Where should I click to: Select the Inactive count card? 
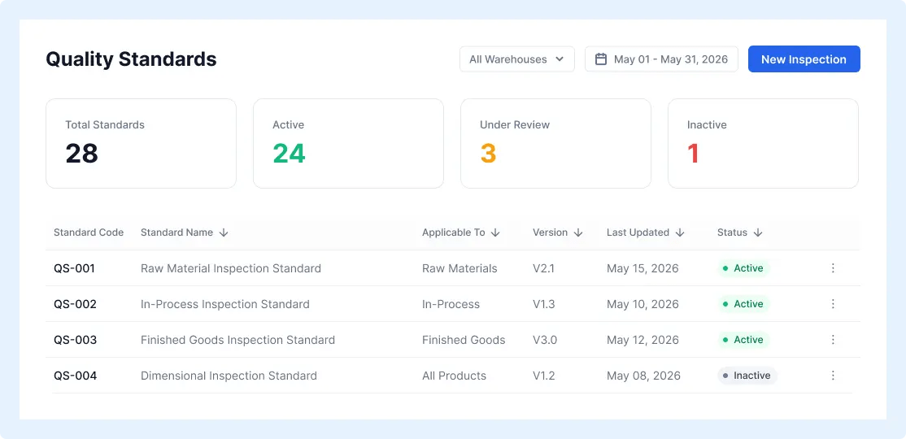(764, 143)
